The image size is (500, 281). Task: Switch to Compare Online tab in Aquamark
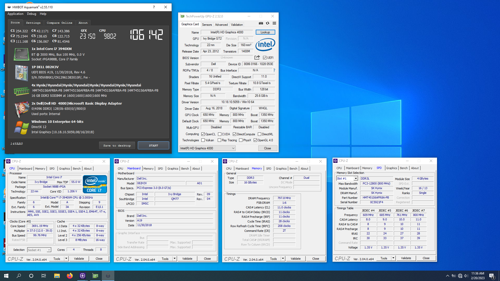(x=59, y=23)
